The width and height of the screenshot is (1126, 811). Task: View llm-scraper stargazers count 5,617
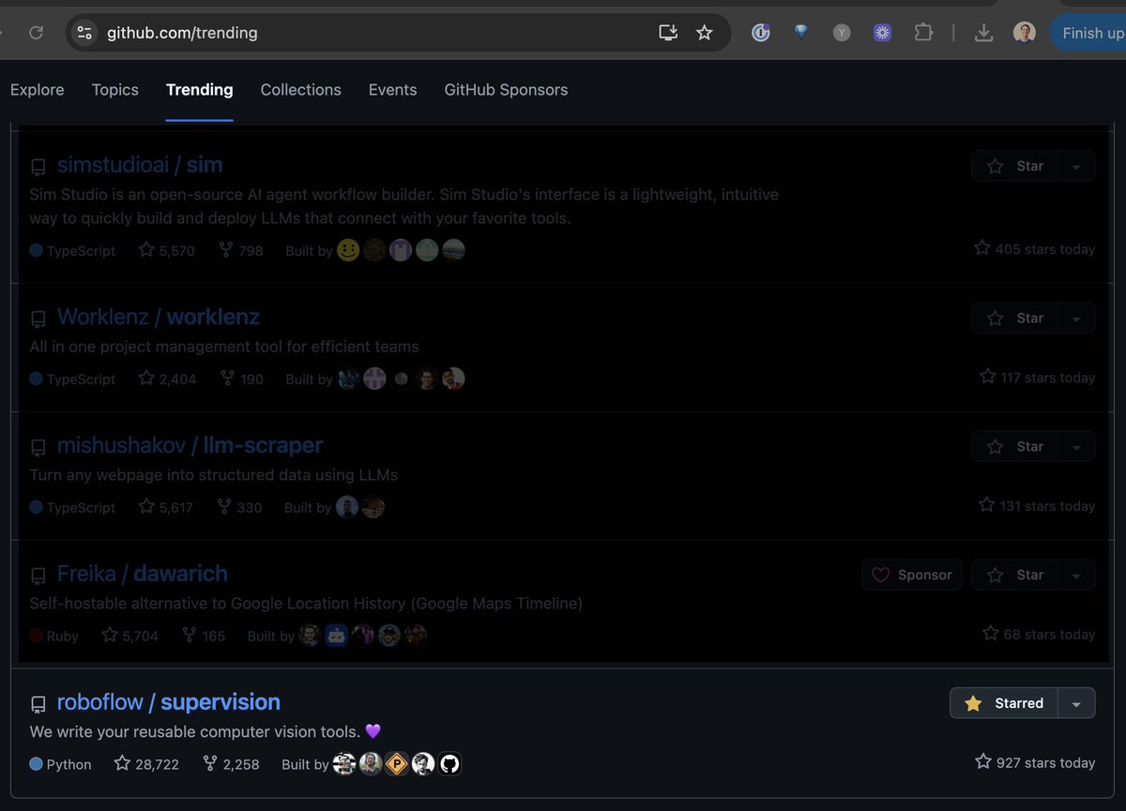[166, 507]
